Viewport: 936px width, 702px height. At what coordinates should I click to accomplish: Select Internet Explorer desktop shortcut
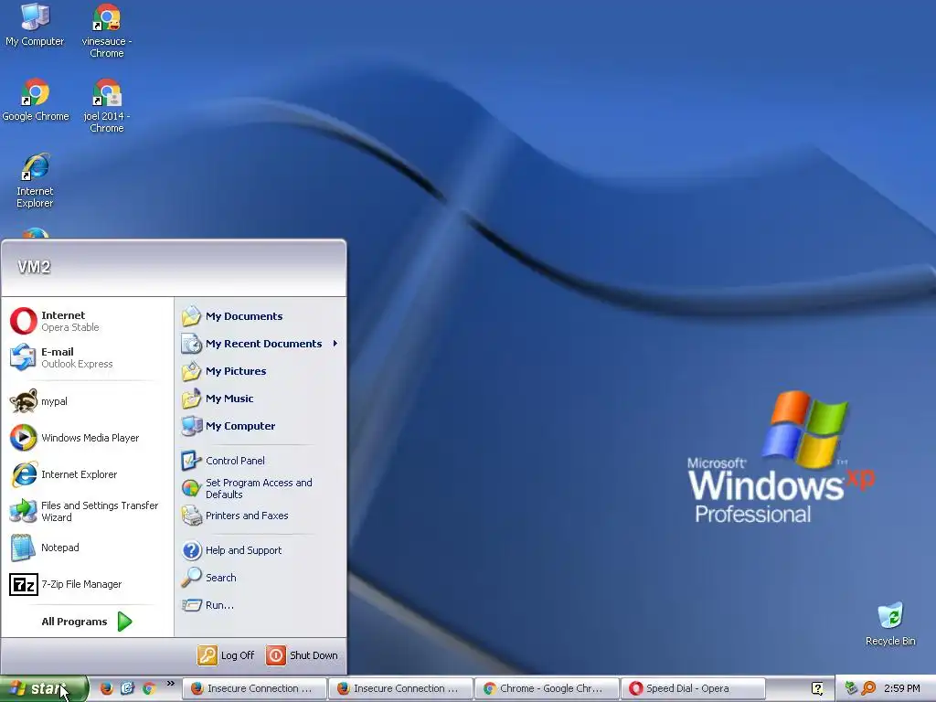pyautogui.click(x=35, y=181)
